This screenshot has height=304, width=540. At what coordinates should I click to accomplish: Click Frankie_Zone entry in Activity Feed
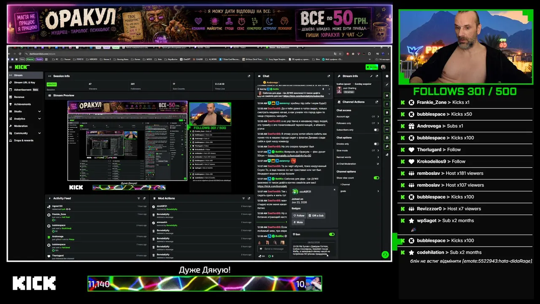[97, 217]
